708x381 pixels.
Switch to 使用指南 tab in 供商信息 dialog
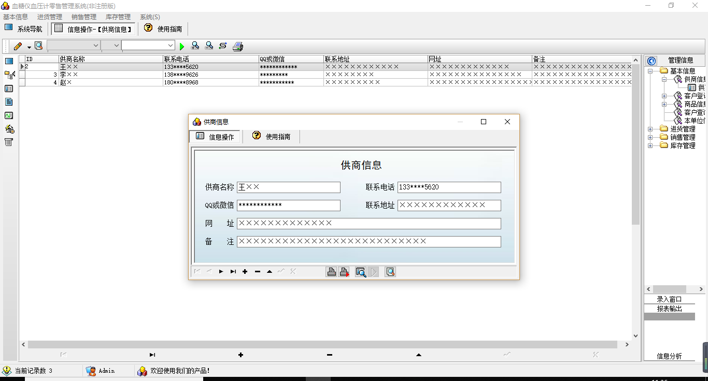[271, 137]
